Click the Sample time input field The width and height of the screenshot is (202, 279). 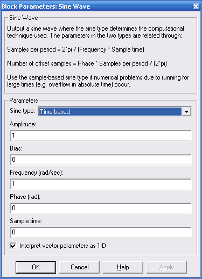101,232
